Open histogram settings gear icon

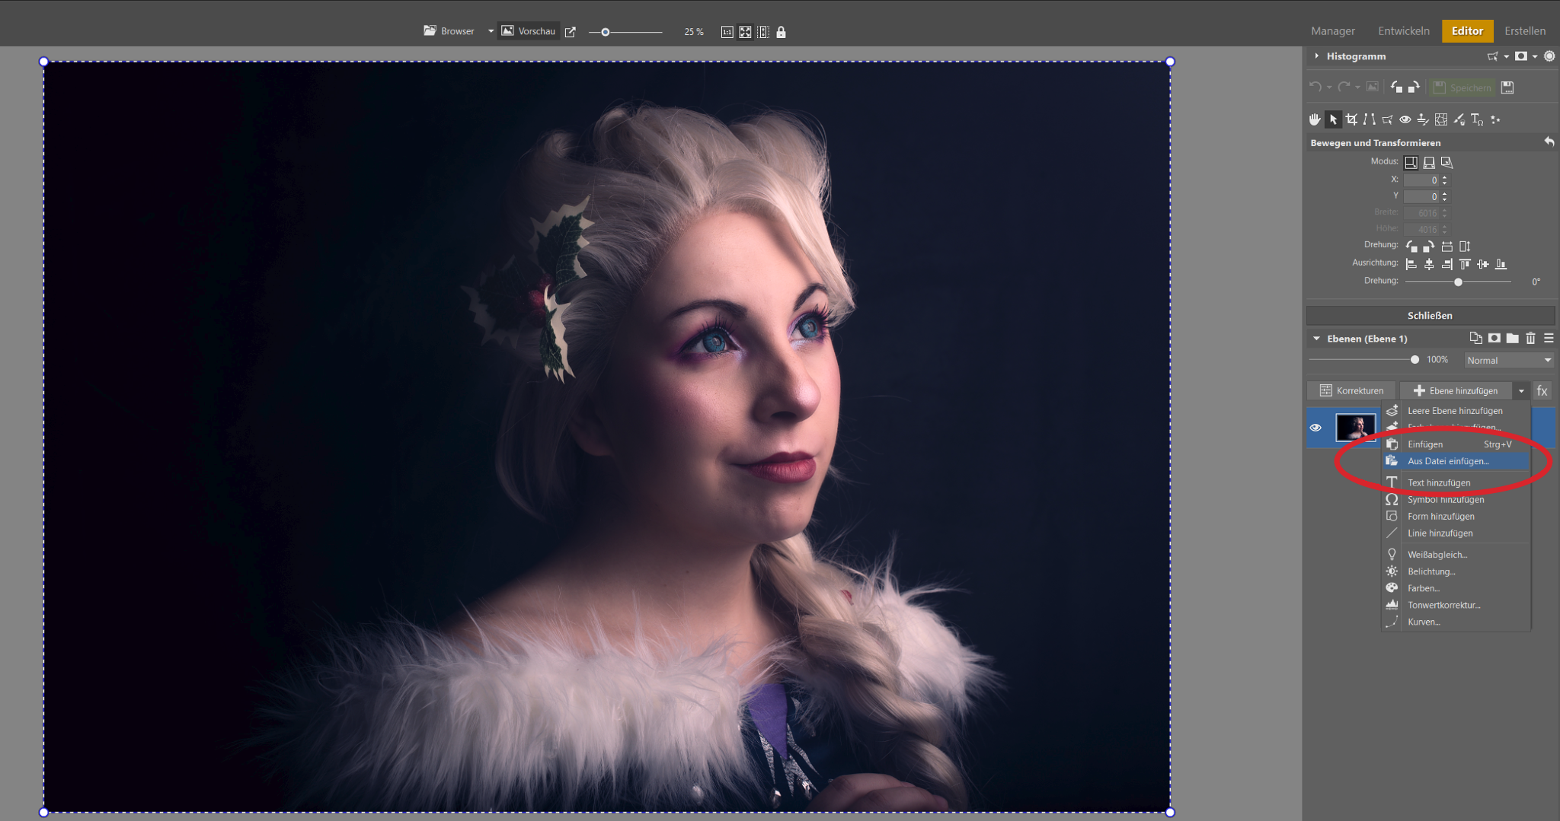(1549, 56)
